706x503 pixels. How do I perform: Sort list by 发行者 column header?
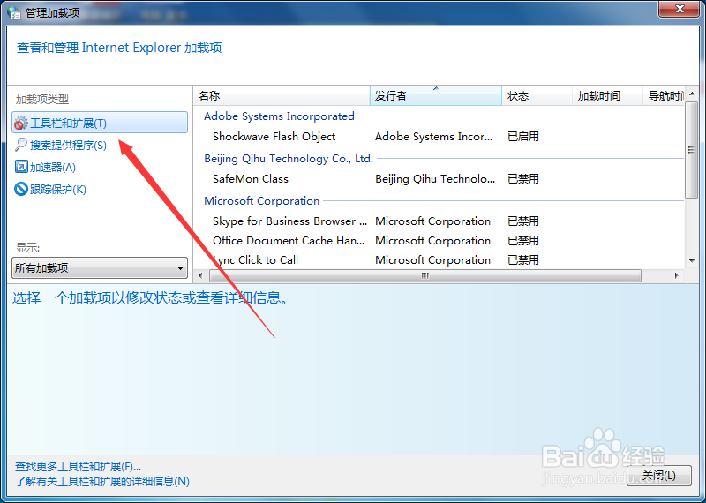435,95
